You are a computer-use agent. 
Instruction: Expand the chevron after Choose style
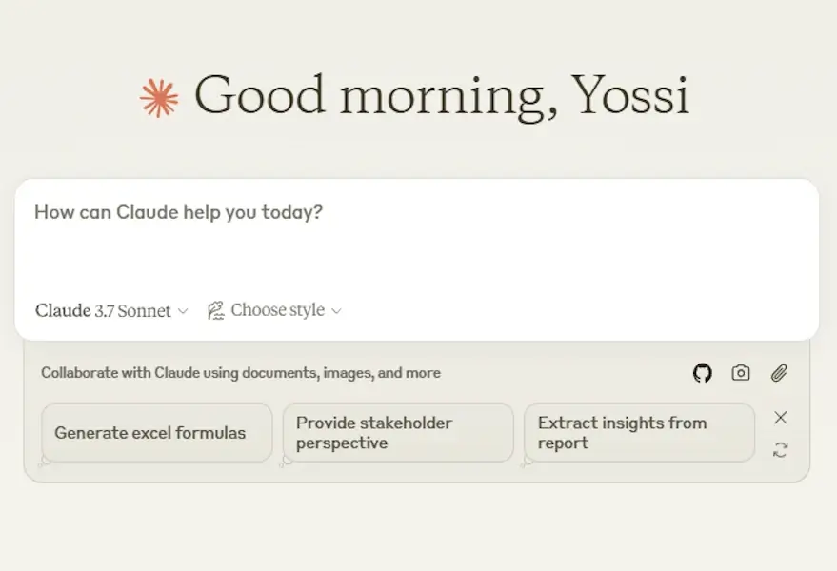336,311
